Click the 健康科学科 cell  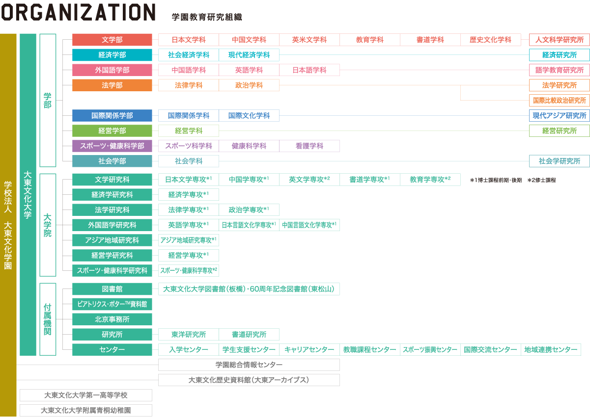coord(249,146)
